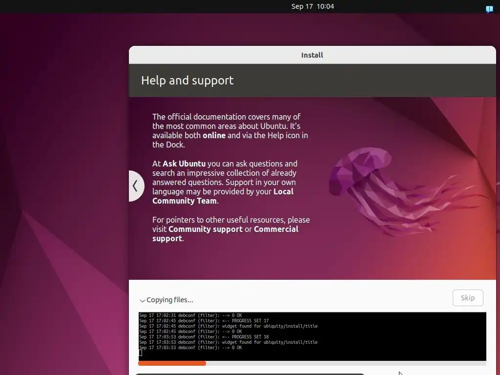Open the Local Community Team link
This screenshot has height=375, width=500.
tap(223, 196)
